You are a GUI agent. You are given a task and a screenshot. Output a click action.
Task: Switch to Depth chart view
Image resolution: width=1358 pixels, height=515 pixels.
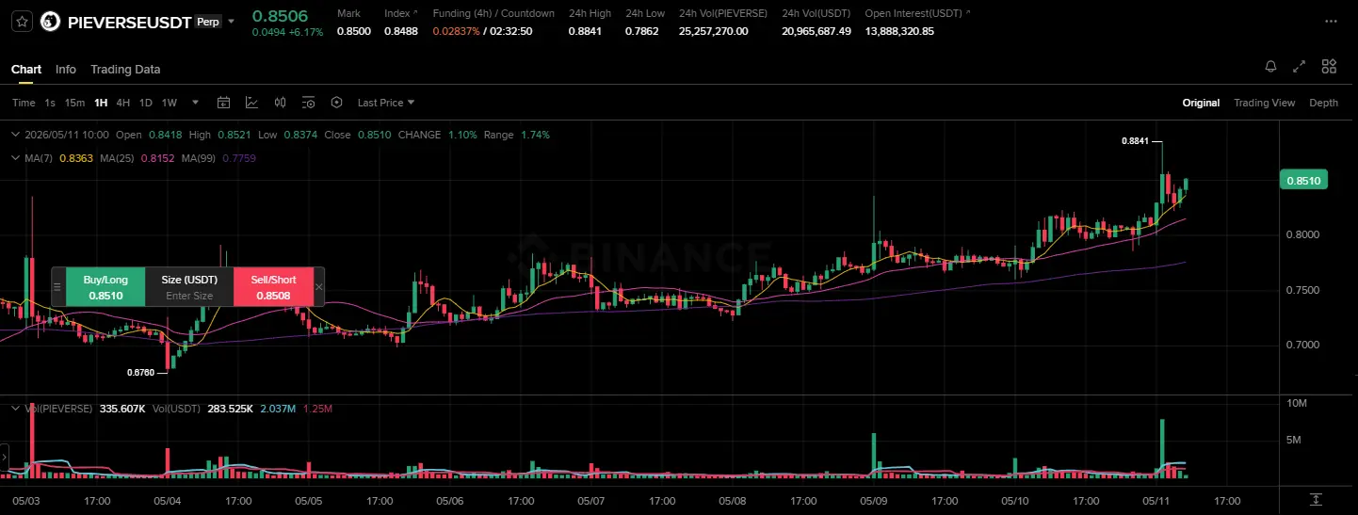click(x=1323, y=103)
